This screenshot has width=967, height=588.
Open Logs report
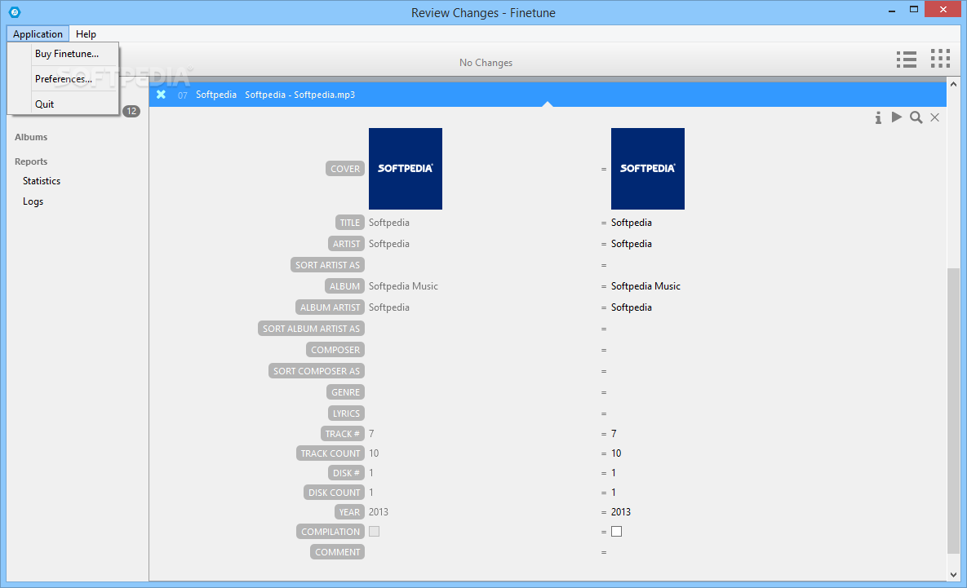point(33,201)
